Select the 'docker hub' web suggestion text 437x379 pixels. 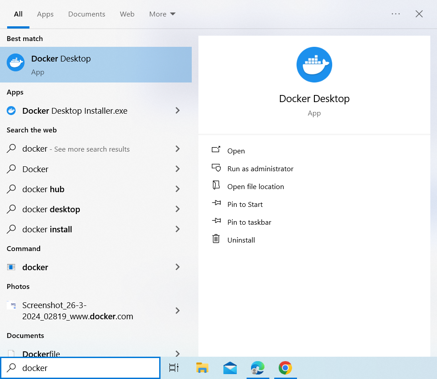pyautogui.click(x=43, y=189)
